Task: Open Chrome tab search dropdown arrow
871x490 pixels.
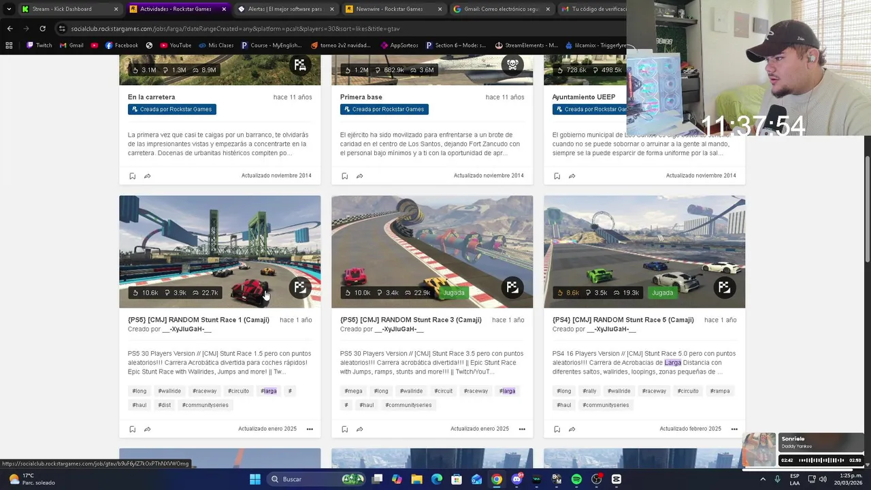Action: (9, 9)
